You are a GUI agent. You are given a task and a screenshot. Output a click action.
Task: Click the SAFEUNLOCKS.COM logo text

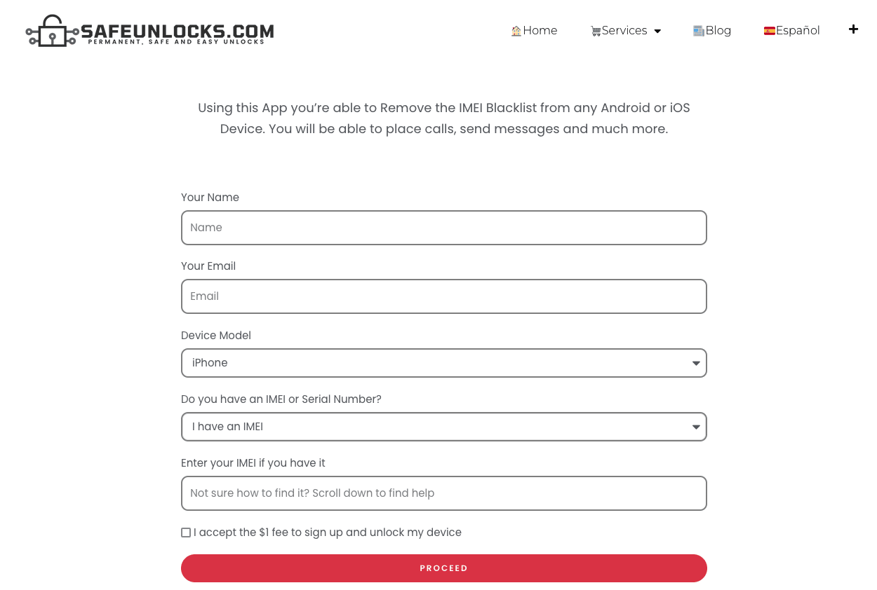tap(177, 31)
